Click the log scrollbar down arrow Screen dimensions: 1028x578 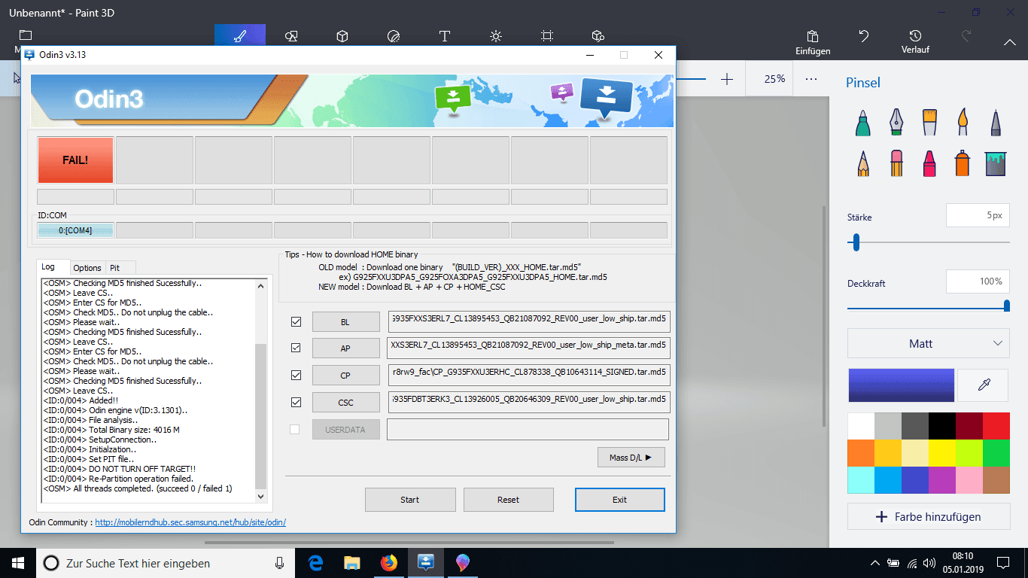pyautogui.click(x=261, y=497)
